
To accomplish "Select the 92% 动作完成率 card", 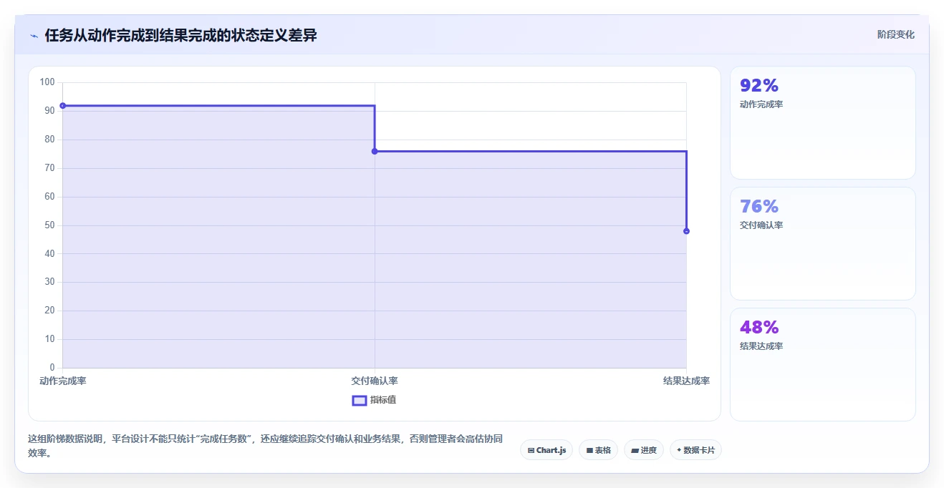I will (822, 122).
